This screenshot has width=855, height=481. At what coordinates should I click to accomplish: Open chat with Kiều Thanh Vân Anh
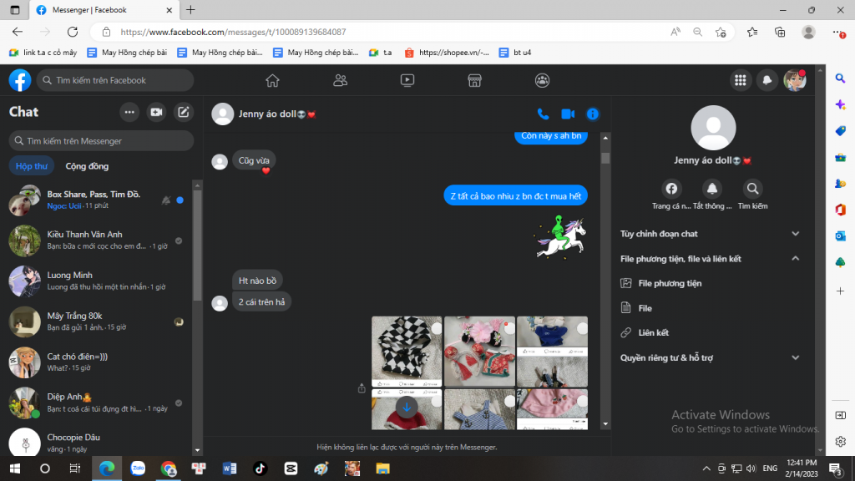(100, 240)
